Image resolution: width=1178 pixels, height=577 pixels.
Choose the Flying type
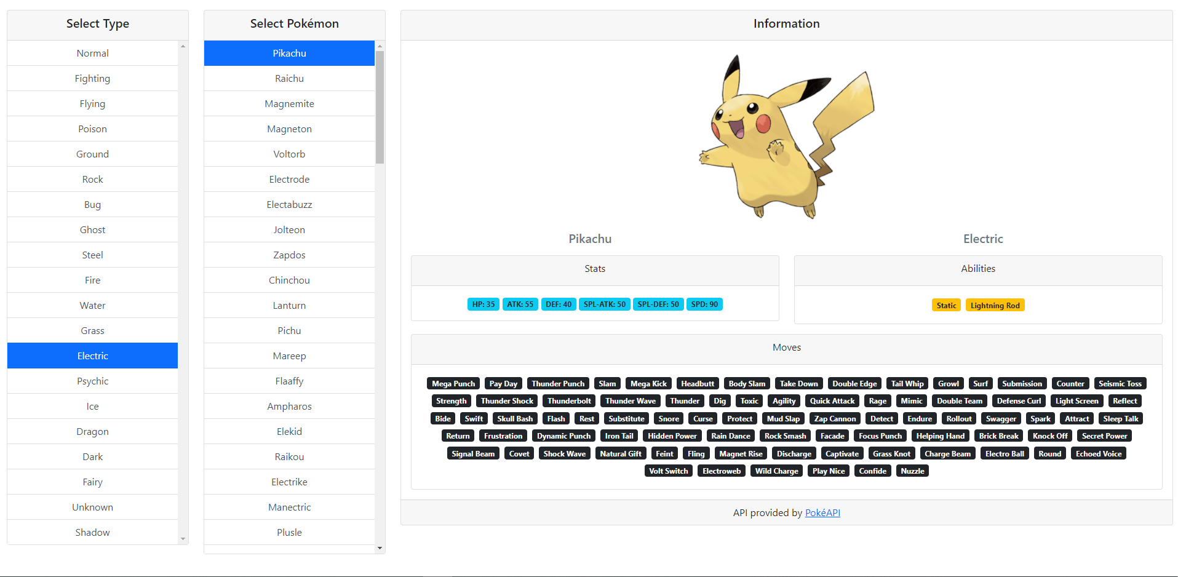[x=92, y=103]
